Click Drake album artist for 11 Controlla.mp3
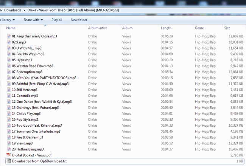246x166 pixels. [x=92, y=96]
